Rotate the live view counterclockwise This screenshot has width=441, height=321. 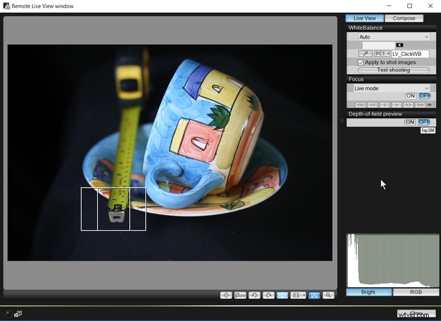click(254, 295)
